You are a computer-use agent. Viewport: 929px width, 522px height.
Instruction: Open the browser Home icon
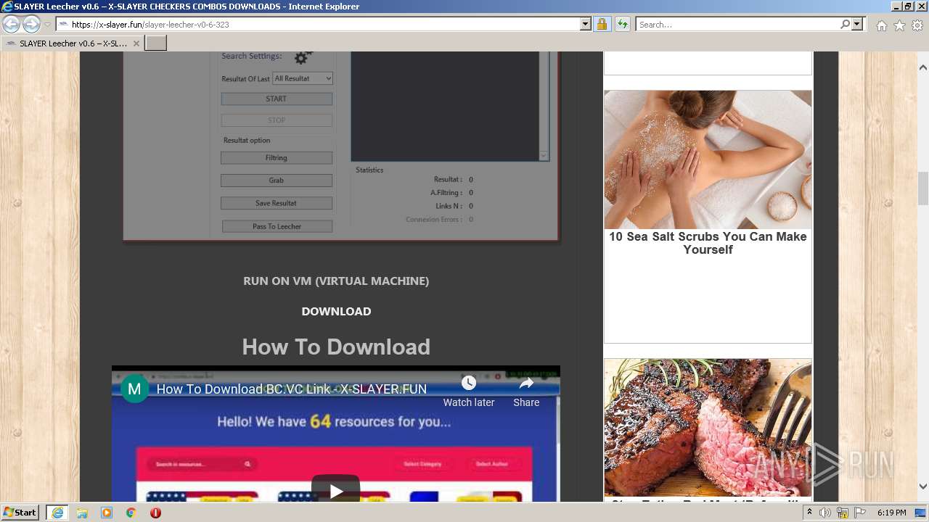coord(881,25)
